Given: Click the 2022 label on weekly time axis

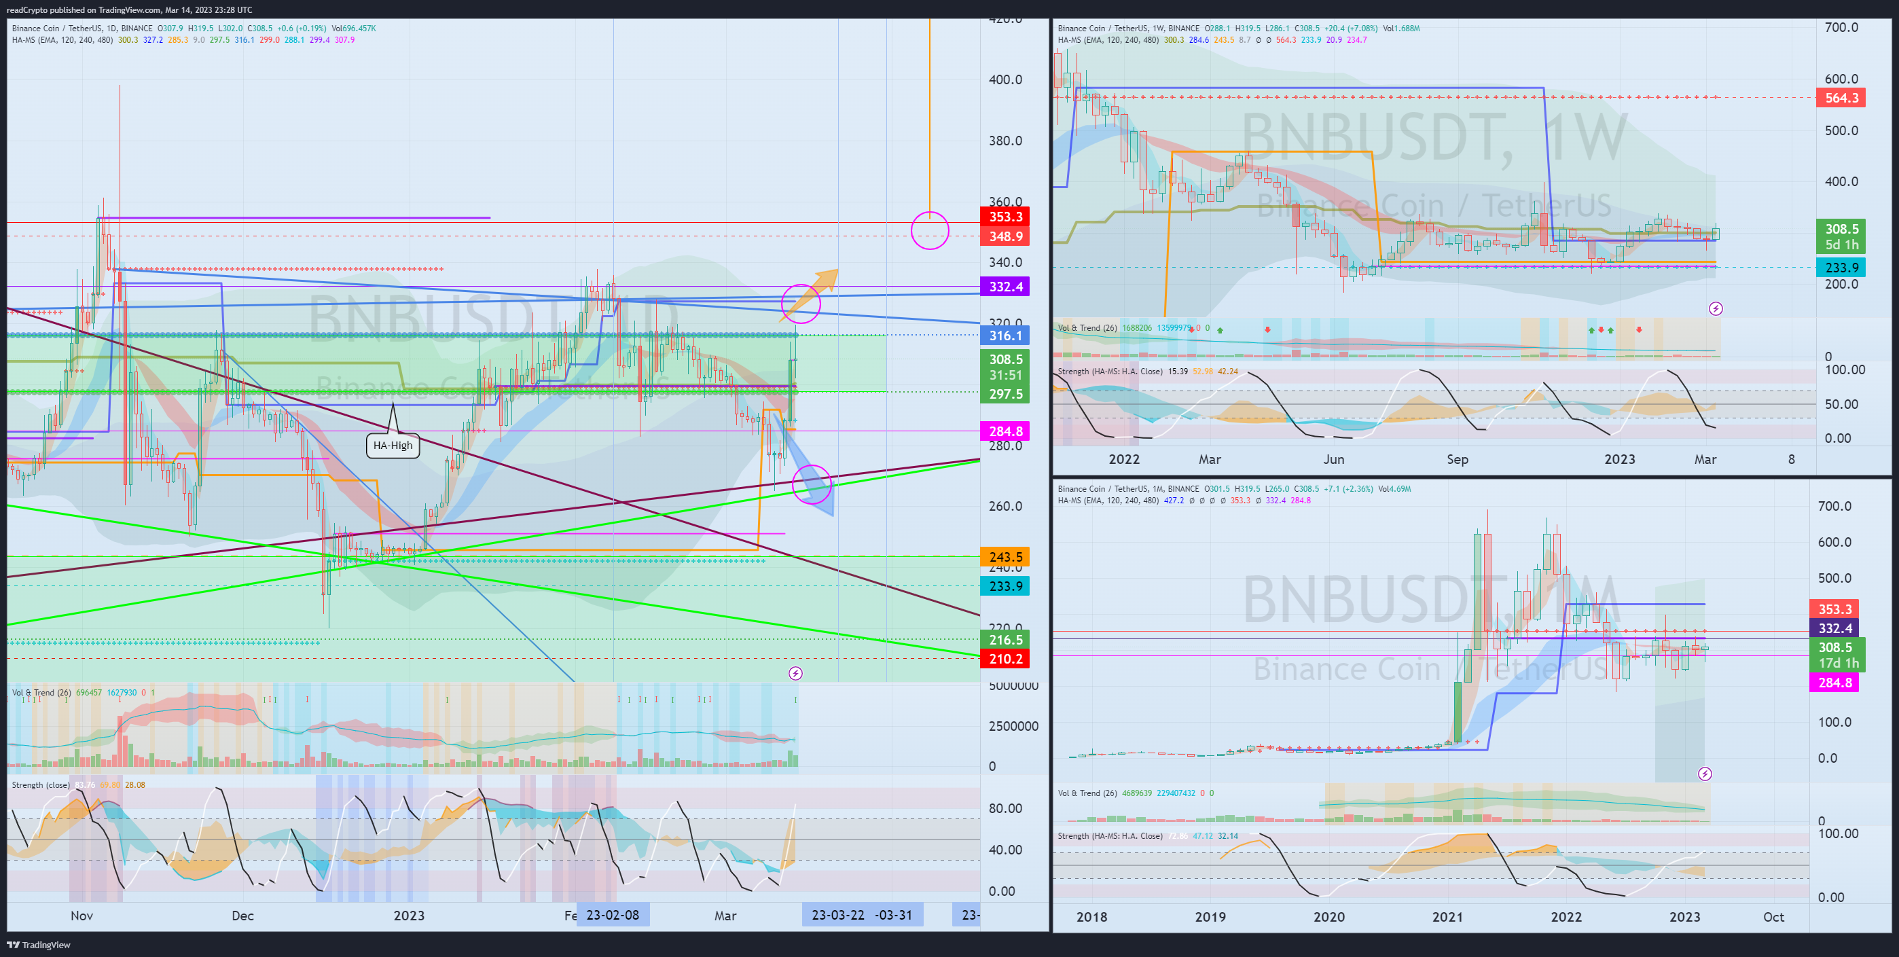Looking at the screenshot, I should coord(1124,459).
